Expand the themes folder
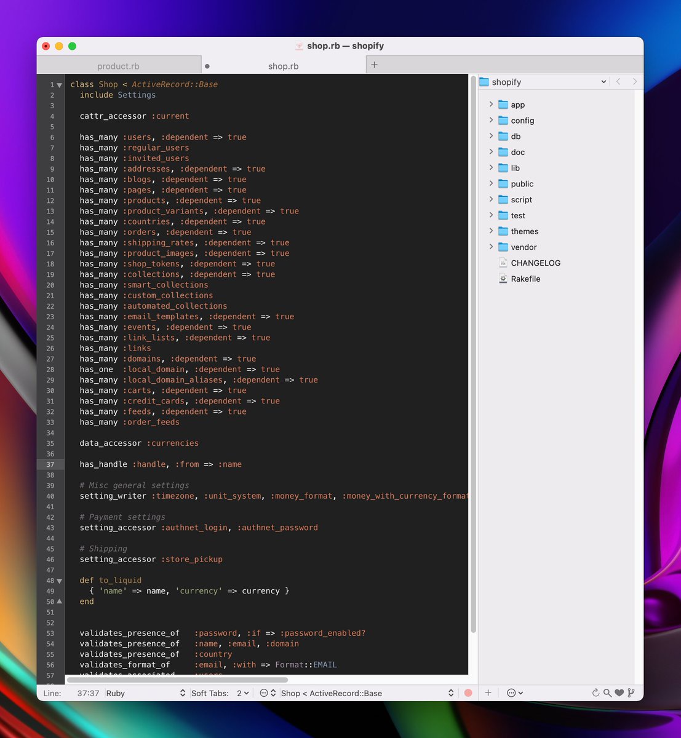This screenshot has width=681, height=738. tap(491, 231)
